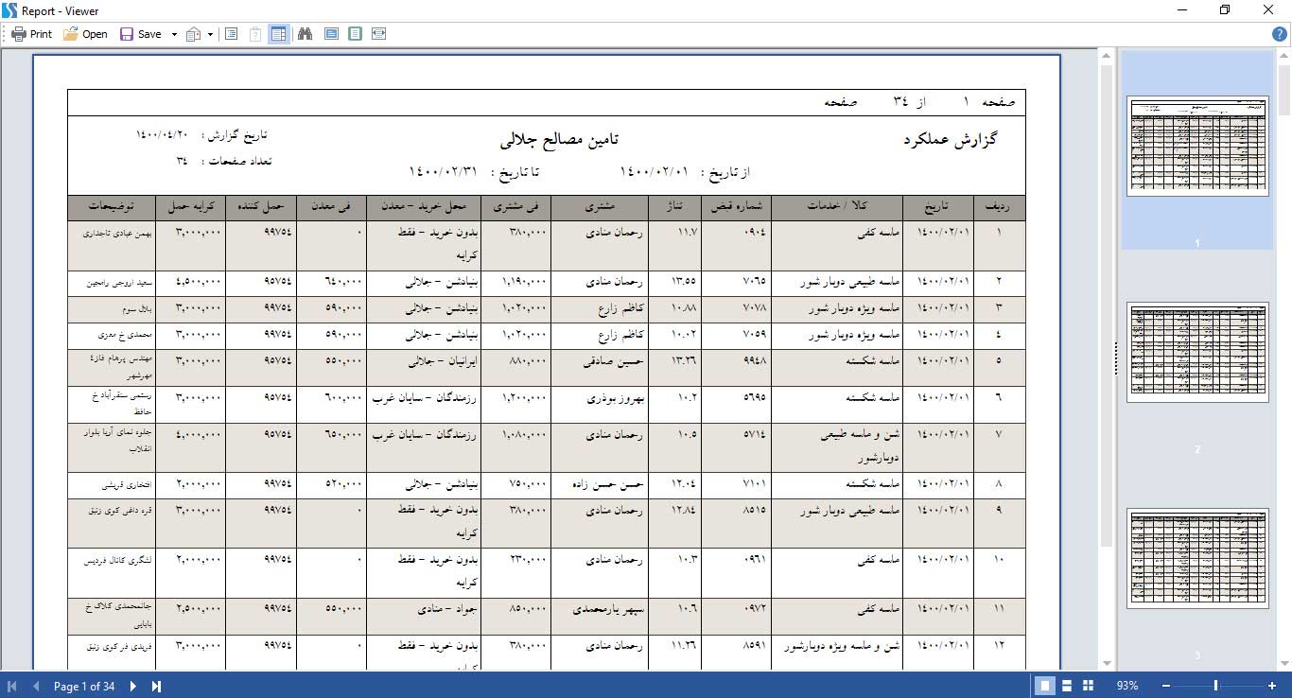Select page 2 thumbnail in sidebar
The image size is (1292, 698).
(1197, 352)
